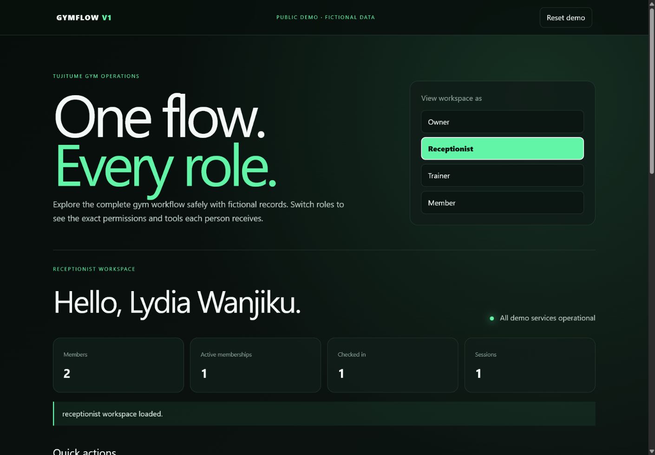This screenshot has width=655, height=455.
Task: Click the scrollbar up arrow
Action: click(x=652, y=4)
